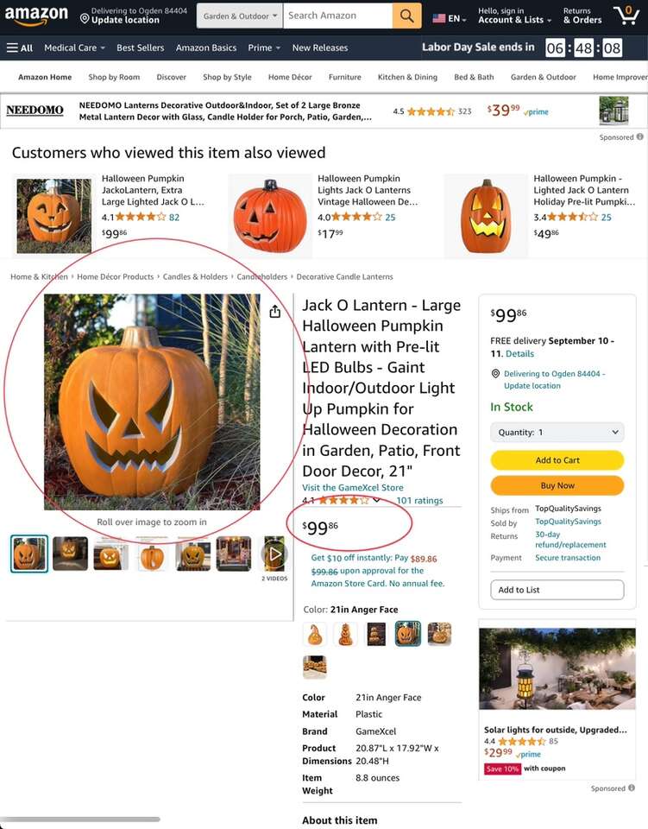This screenshot has width=648, height=829.
Task: Play the product video thumbnail
Action: coord(274,554)
